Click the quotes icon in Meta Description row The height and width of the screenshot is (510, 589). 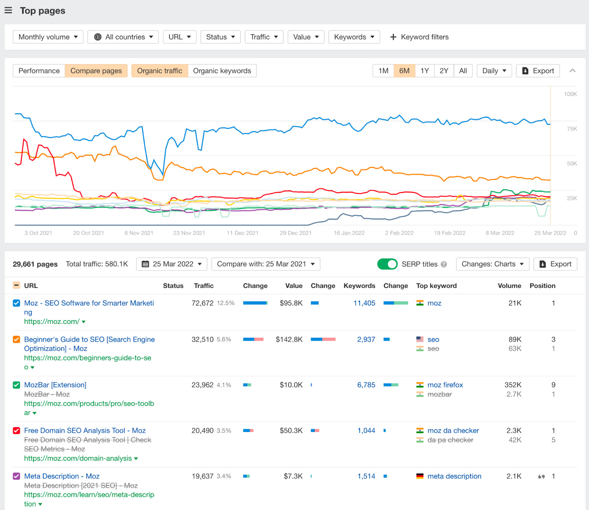point(541,476)
